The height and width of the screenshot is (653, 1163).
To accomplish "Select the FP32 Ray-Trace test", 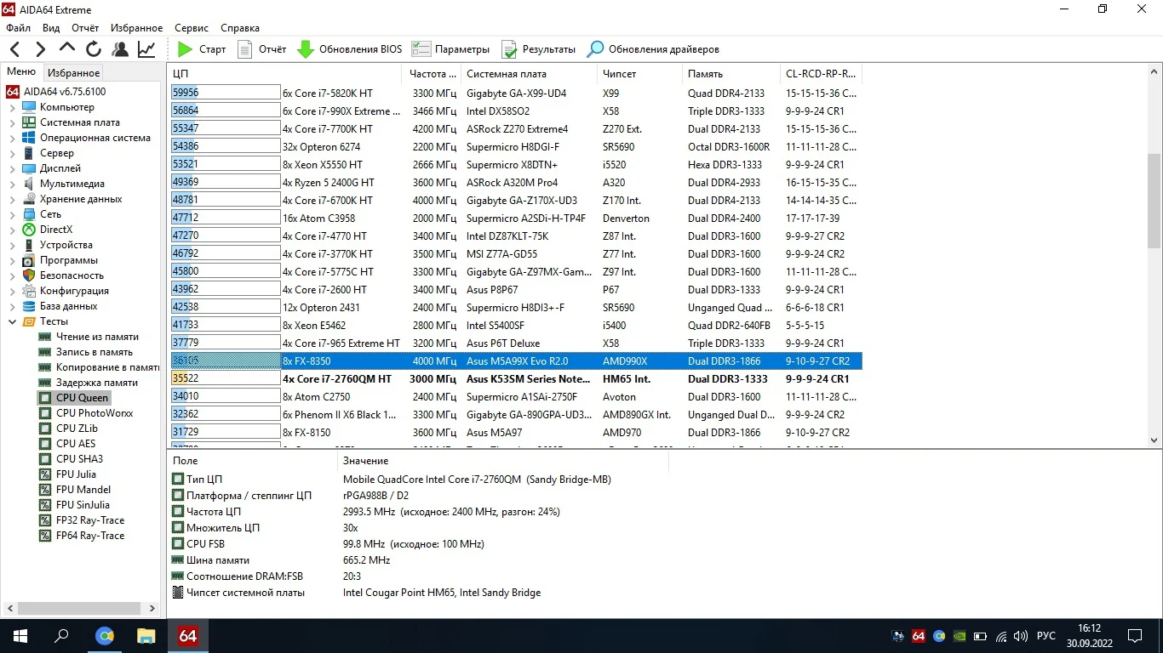I will (90, 520).
